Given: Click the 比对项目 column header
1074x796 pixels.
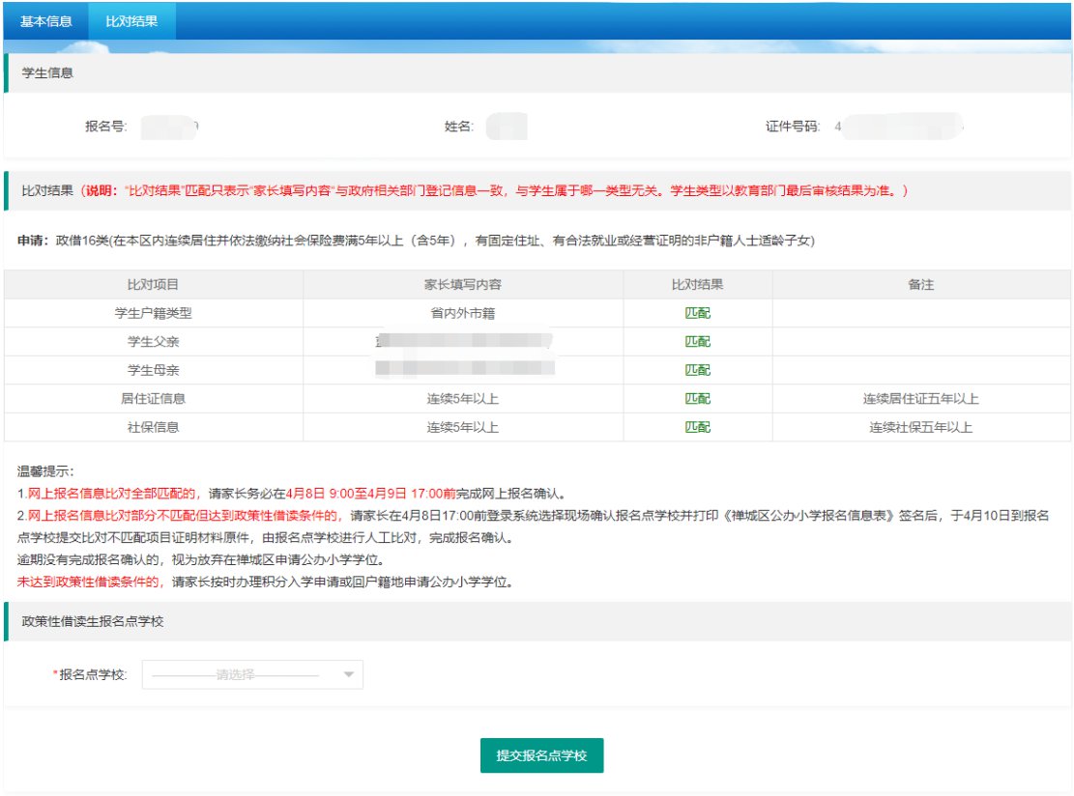Looking at the screenshot, I should click(x=153, y=285).
